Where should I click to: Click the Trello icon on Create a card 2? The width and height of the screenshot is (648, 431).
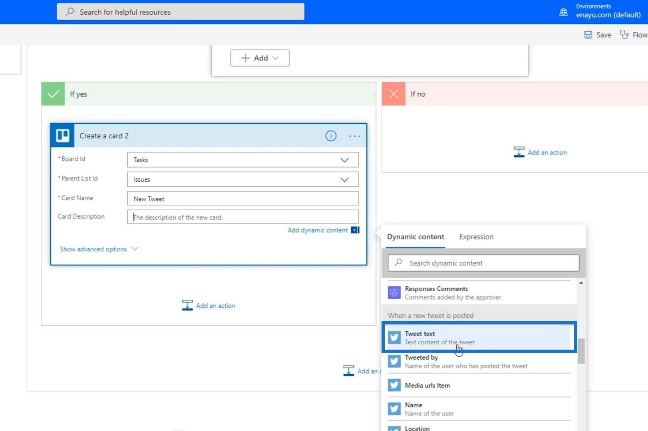(63, 136)
